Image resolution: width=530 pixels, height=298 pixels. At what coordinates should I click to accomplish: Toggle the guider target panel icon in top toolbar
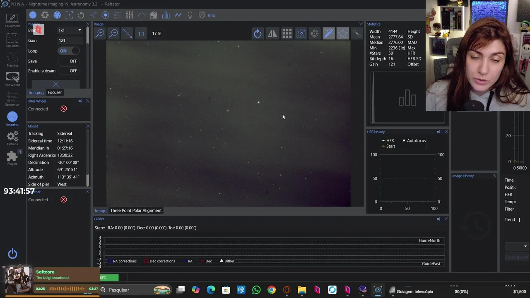[x=105, y=15]
